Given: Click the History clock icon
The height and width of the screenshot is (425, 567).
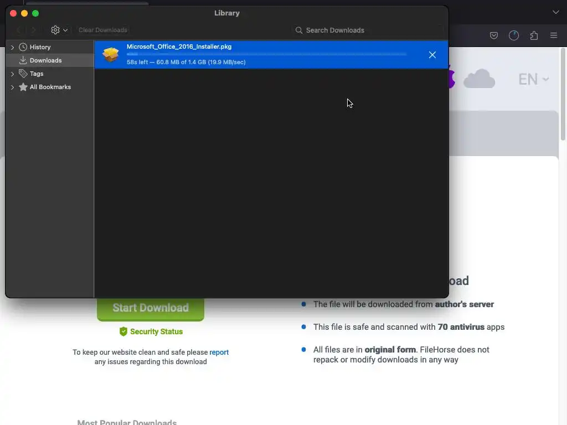Looking at the screenshot, I should (23, 47).
